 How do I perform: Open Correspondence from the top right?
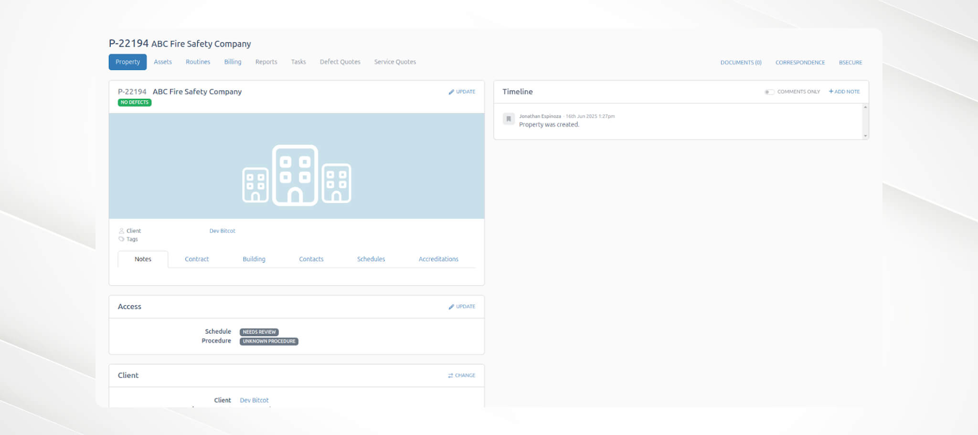coord(800,62)
